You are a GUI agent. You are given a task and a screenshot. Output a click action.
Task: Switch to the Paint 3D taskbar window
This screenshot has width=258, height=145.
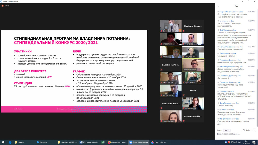159,142
